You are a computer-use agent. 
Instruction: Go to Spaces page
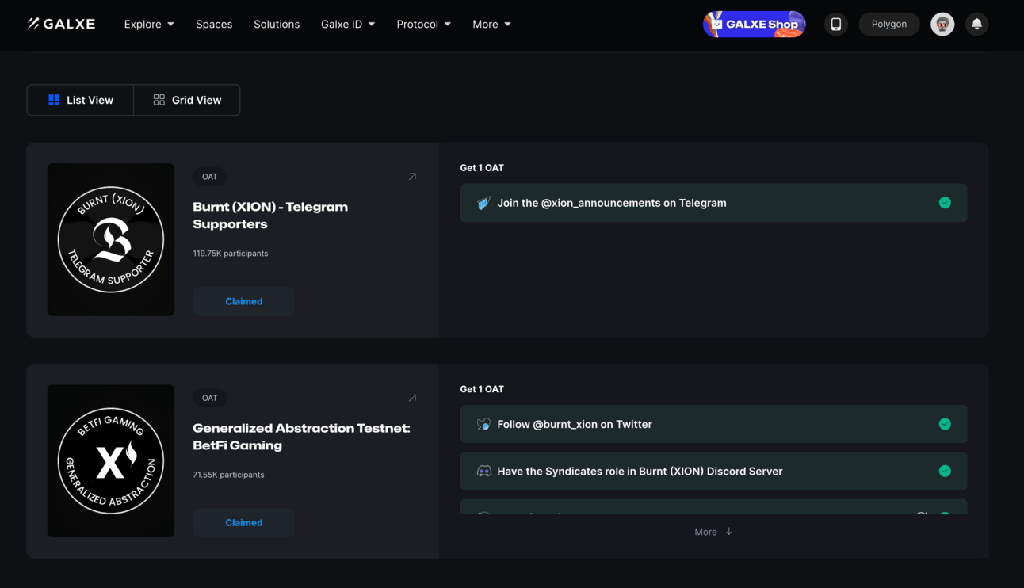pyautogui.click(x=214, y=24)
